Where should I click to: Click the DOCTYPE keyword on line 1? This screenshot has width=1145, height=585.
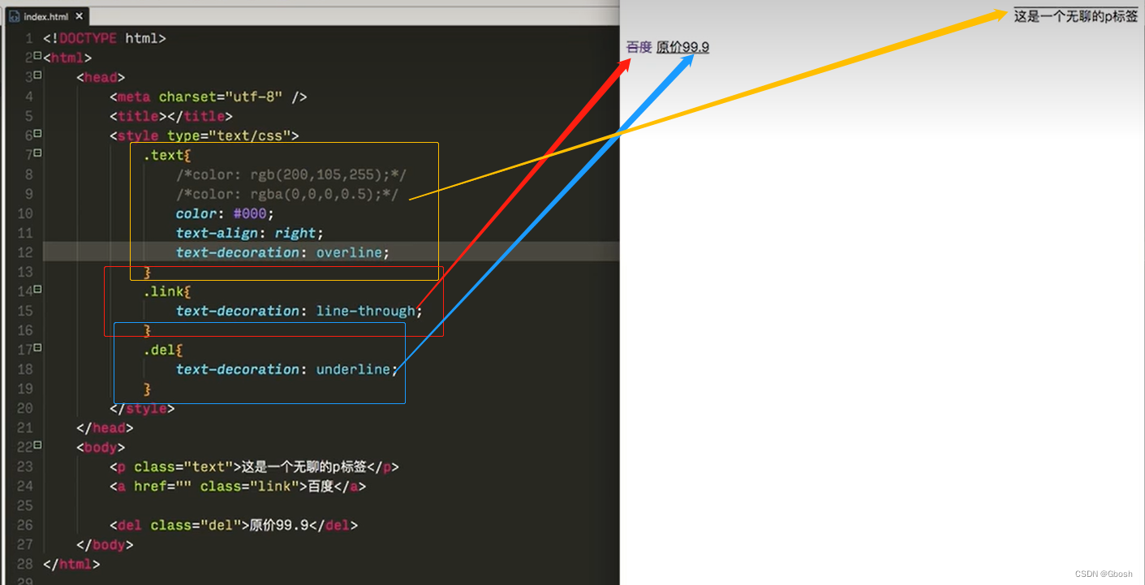coord(88,38)
